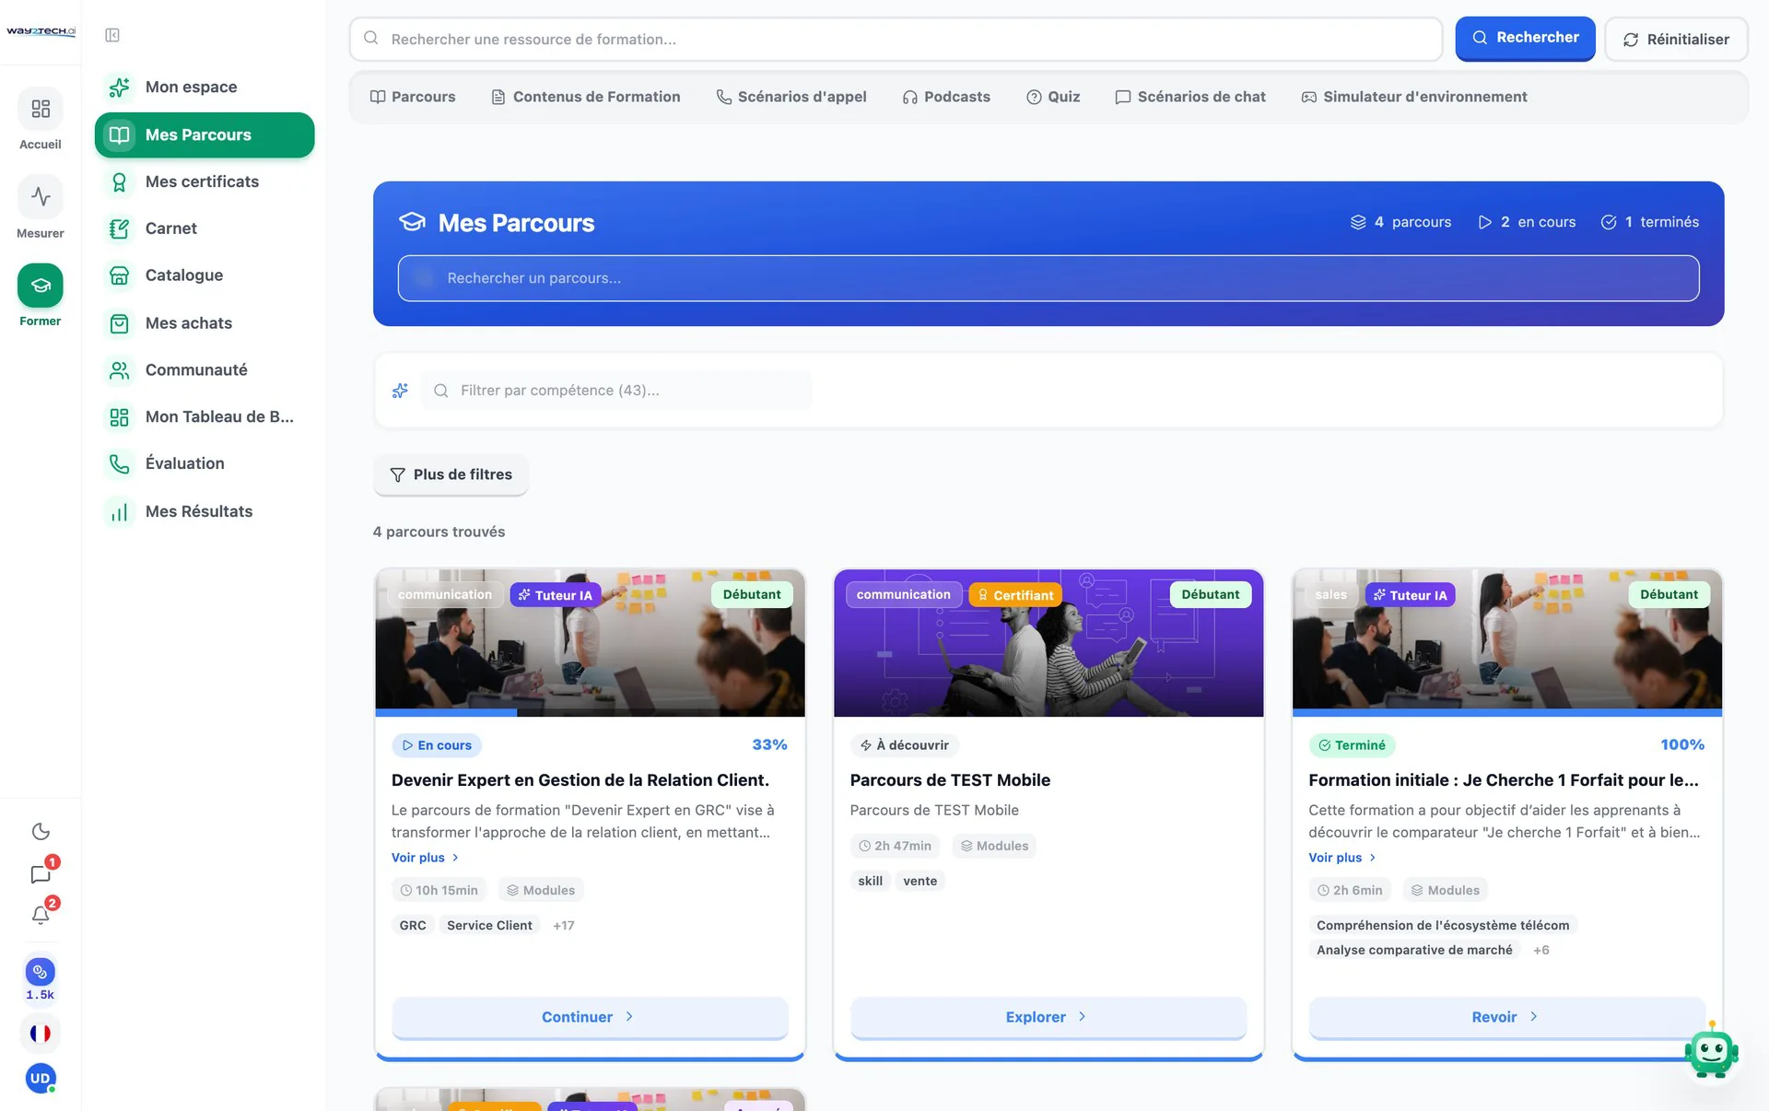Click the Réinitialiser button
Image resolution: width=1769 pixels, height=1111 pixels.
[1676, 40]
